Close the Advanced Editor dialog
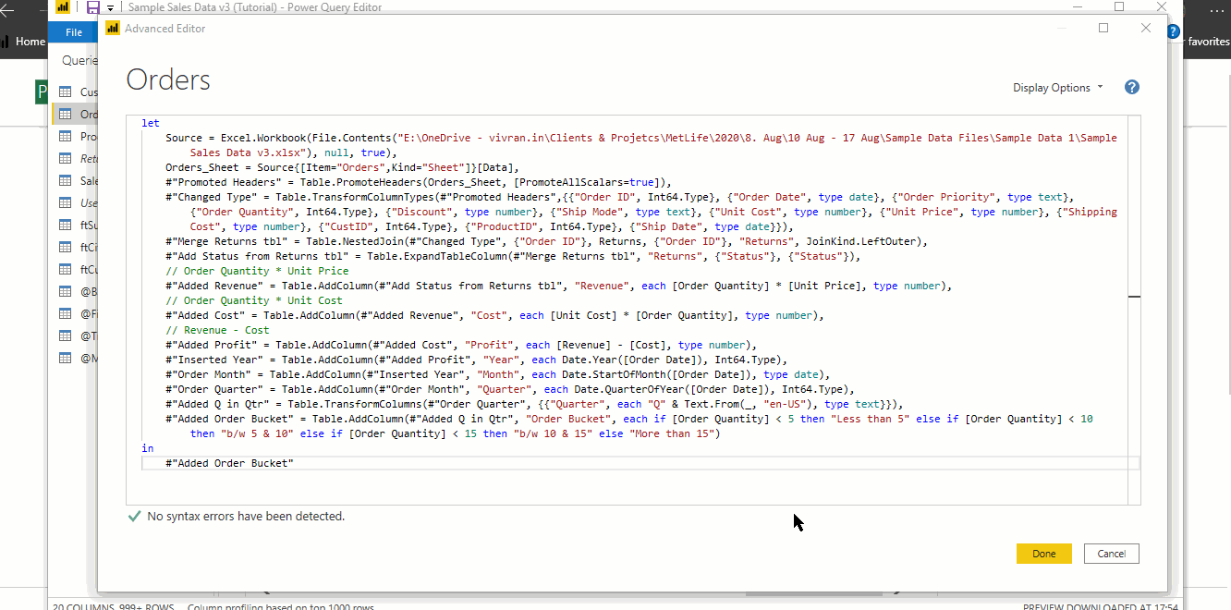Viewport: 1231px width, 610px height. (x=1146, y=28)
